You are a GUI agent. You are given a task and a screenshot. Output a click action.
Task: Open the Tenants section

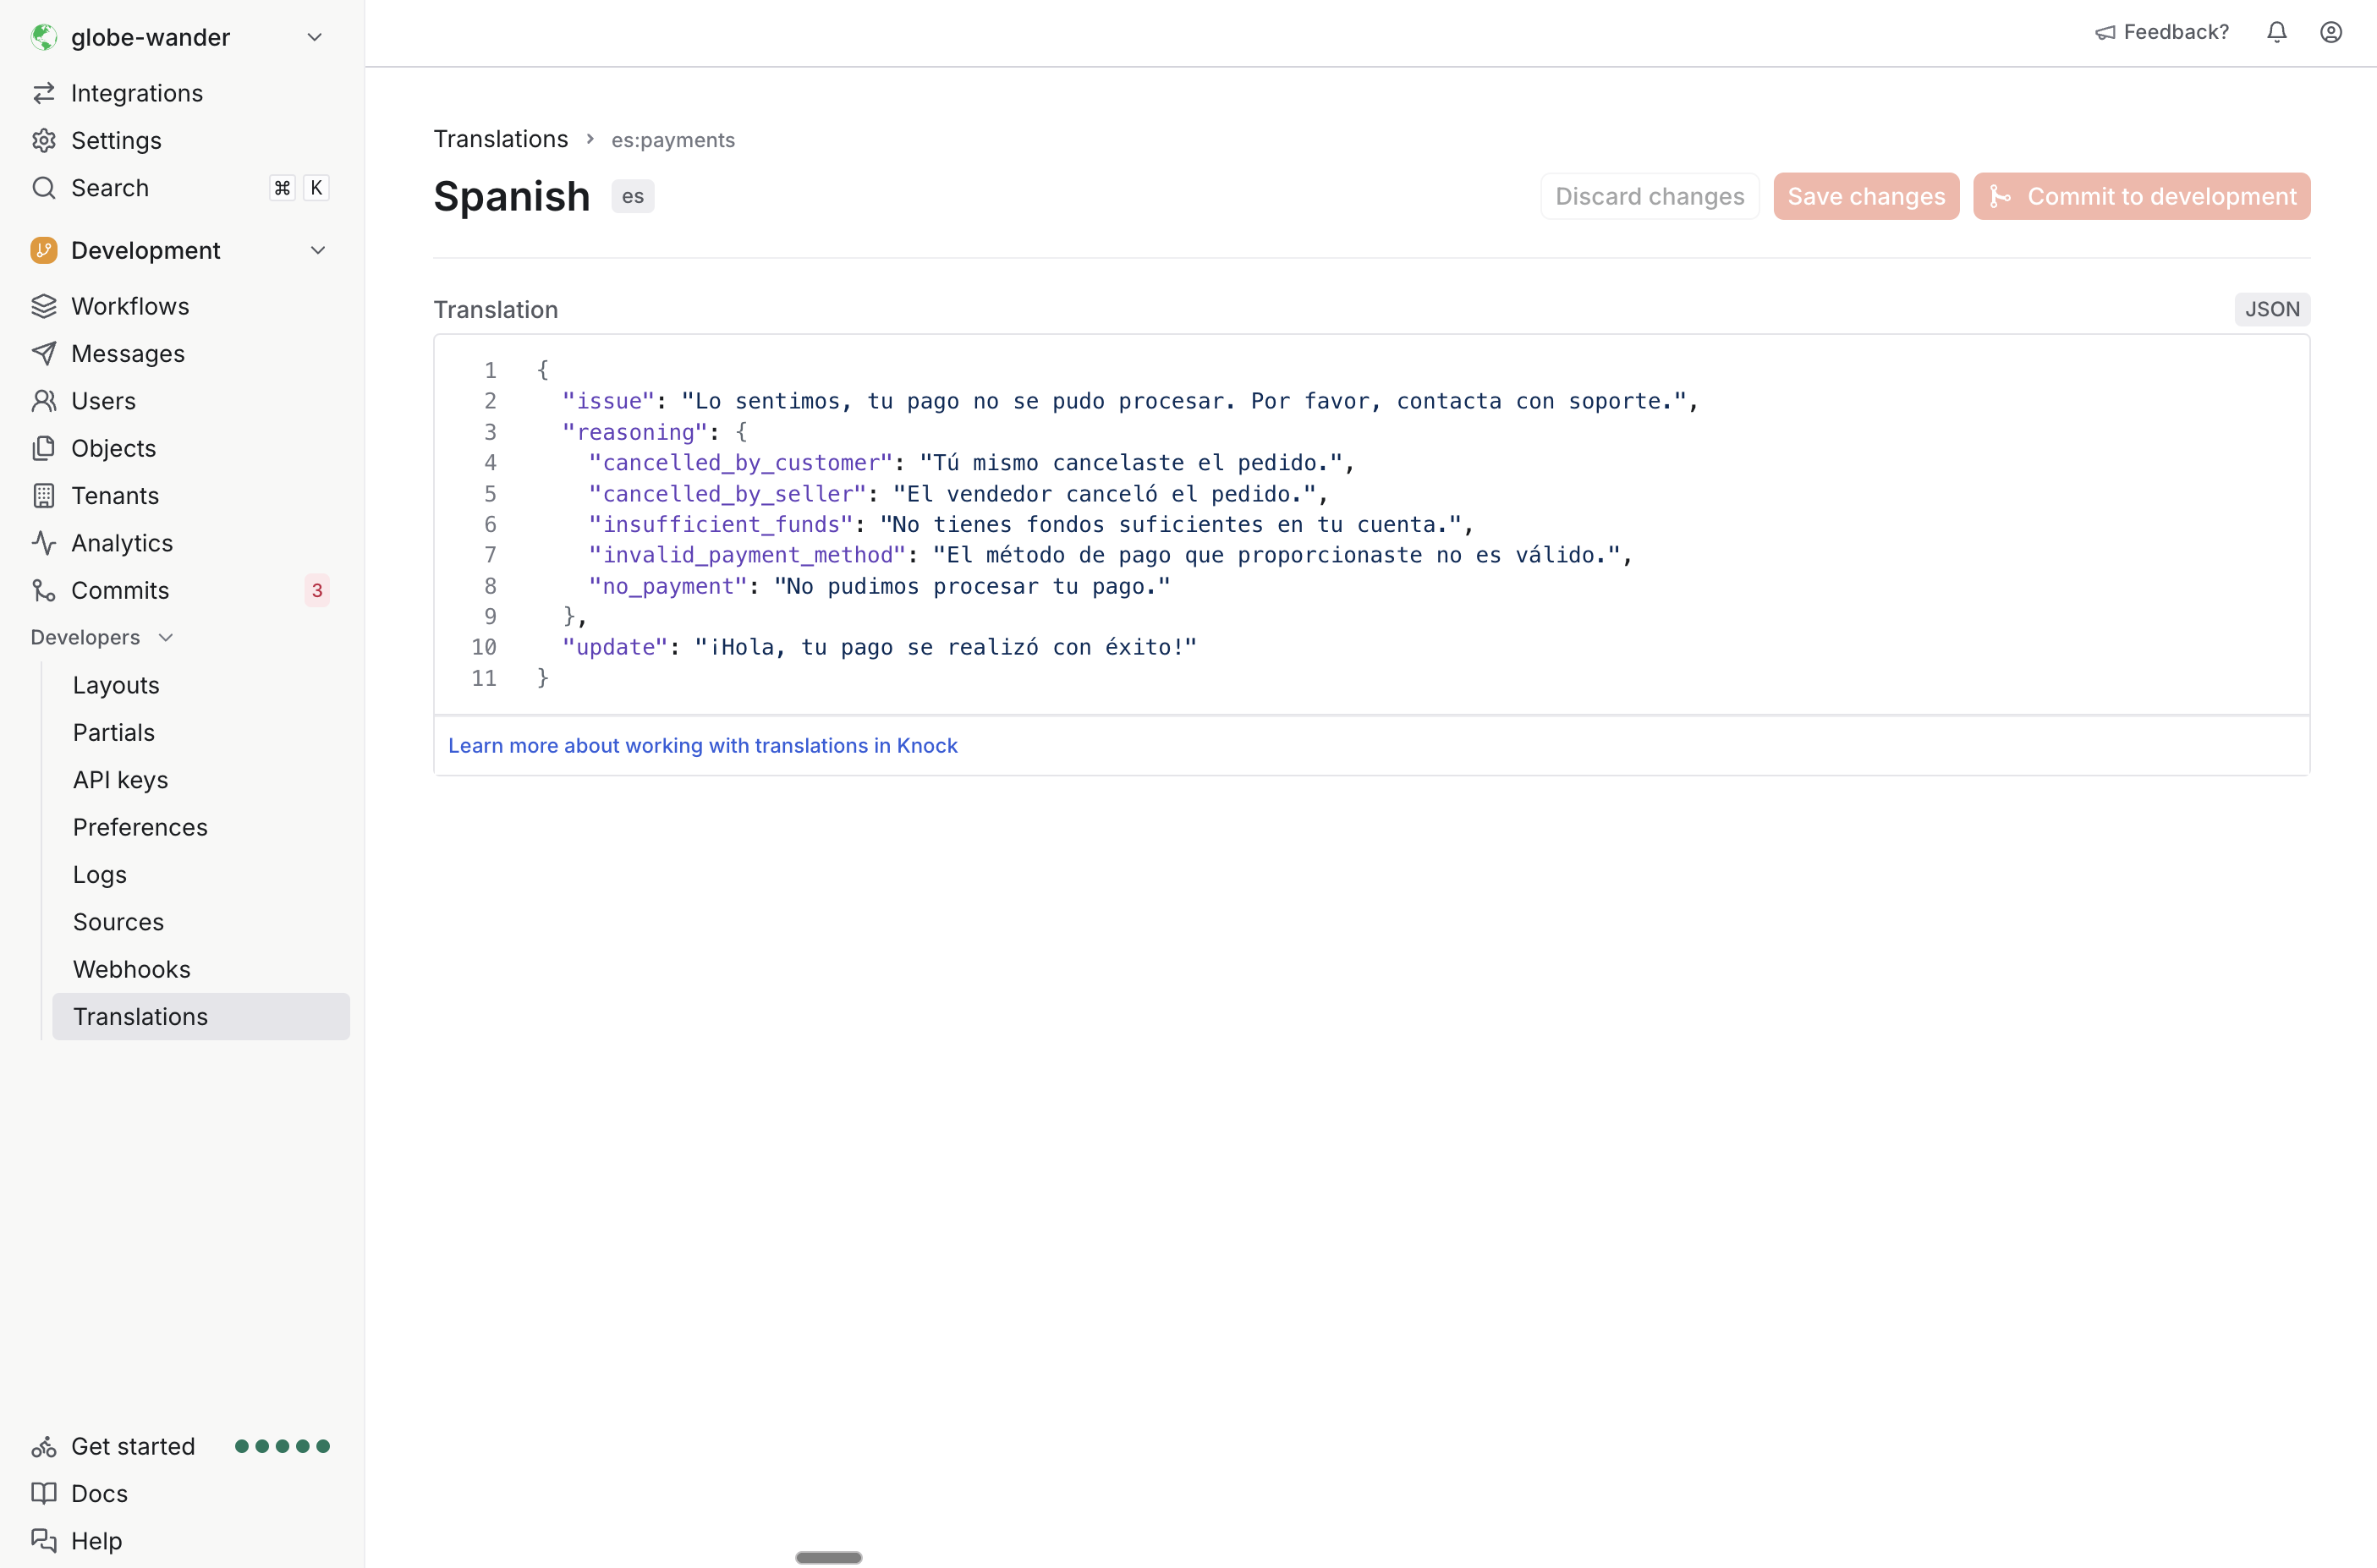coord(114,495)
